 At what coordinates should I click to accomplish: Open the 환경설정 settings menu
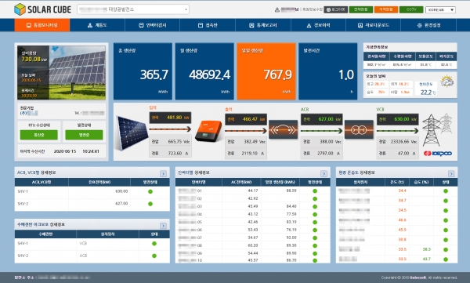click(428, 25)
